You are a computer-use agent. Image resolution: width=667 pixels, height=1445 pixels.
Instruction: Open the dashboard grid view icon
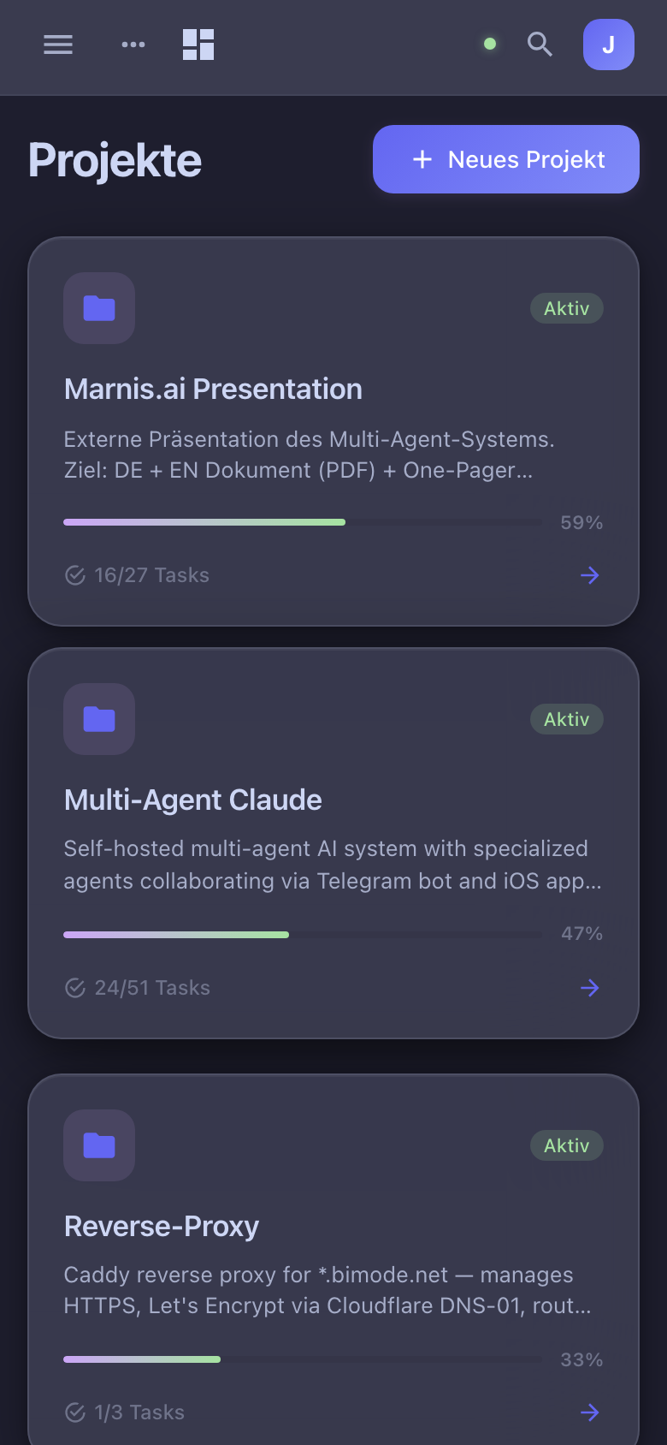[198, 45]
